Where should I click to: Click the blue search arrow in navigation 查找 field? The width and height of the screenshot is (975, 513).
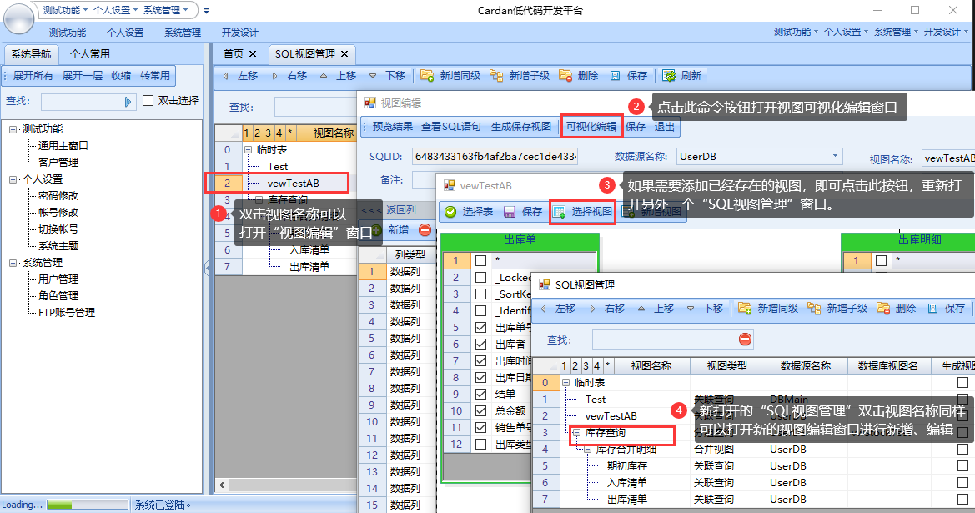[128, 102]
